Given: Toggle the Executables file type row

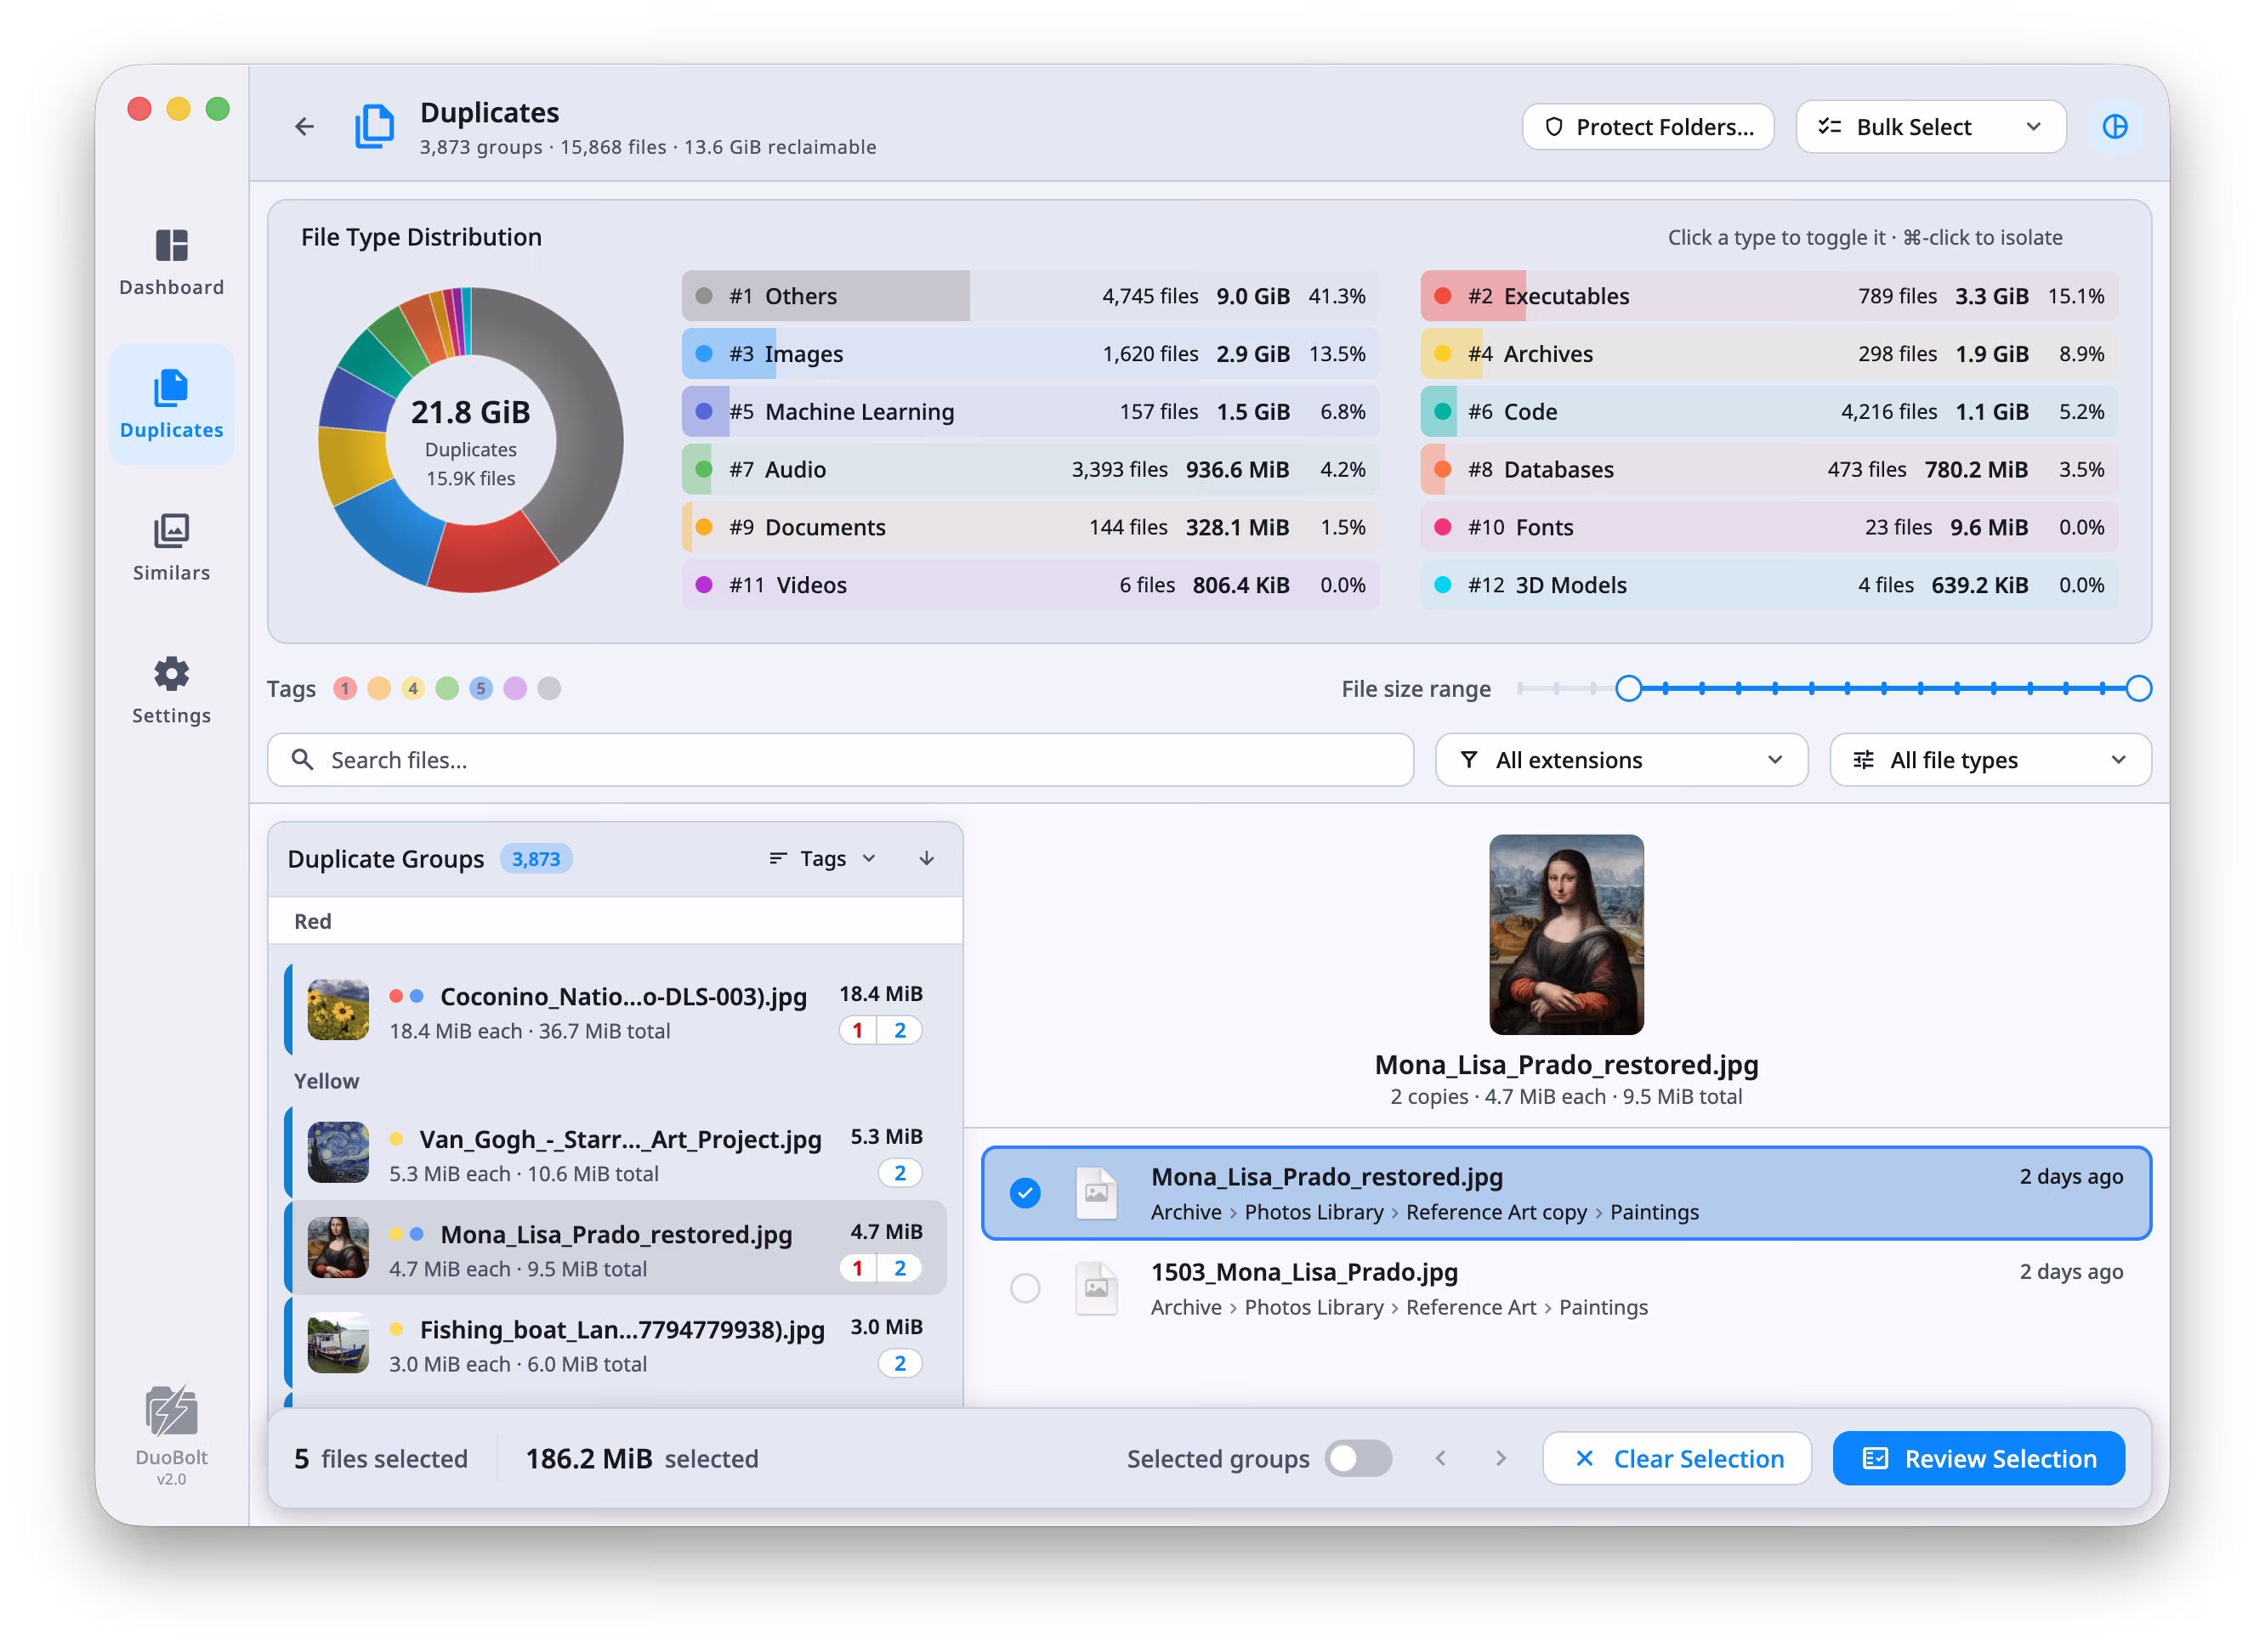Looking at the screenshot, I should 1768,296.
